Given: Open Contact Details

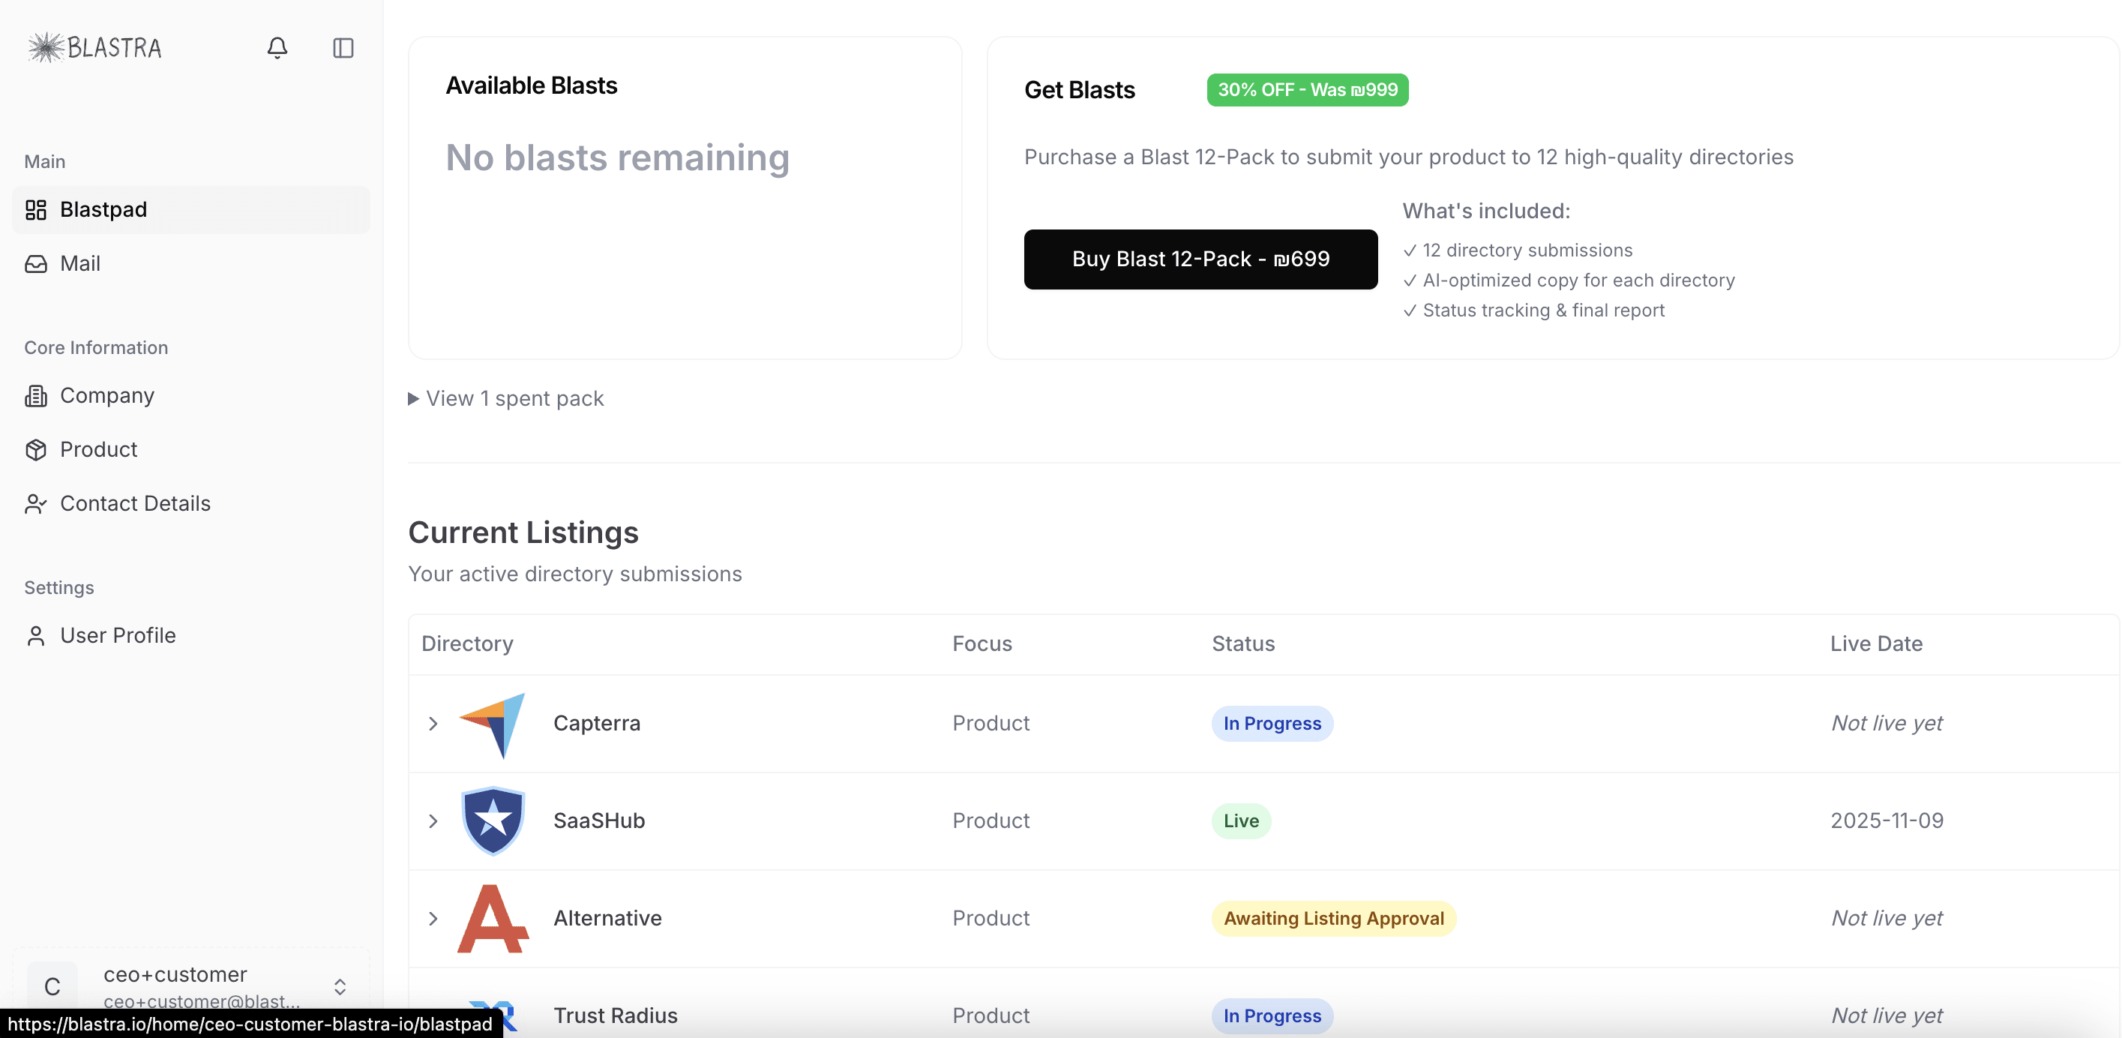Looking at the screenshot, I should tap(135, 503).
